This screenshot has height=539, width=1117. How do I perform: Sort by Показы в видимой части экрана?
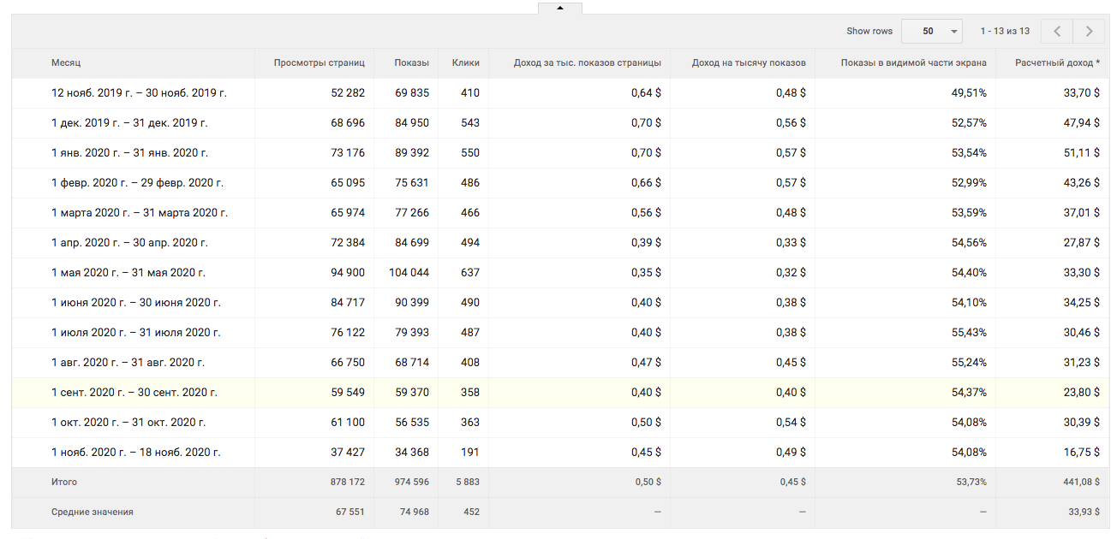click(x=913, y=62)
